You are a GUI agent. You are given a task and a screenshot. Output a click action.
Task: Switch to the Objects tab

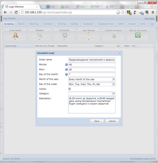(21, 24)
